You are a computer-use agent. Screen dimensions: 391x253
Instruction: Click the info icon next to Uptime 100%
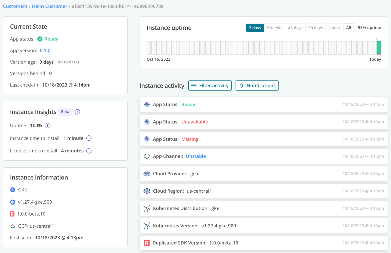(x=48, y=125)
